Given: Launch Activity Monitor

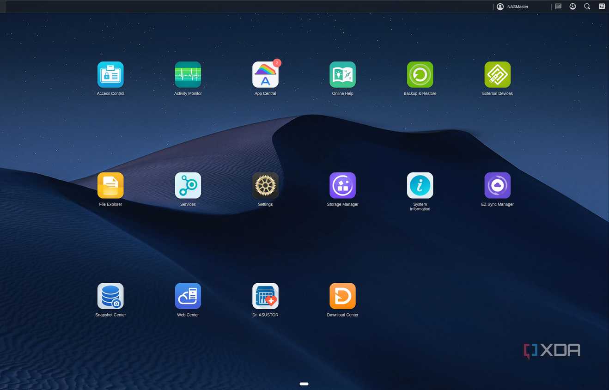Looking at the screenshot, I should coord(188,74).
